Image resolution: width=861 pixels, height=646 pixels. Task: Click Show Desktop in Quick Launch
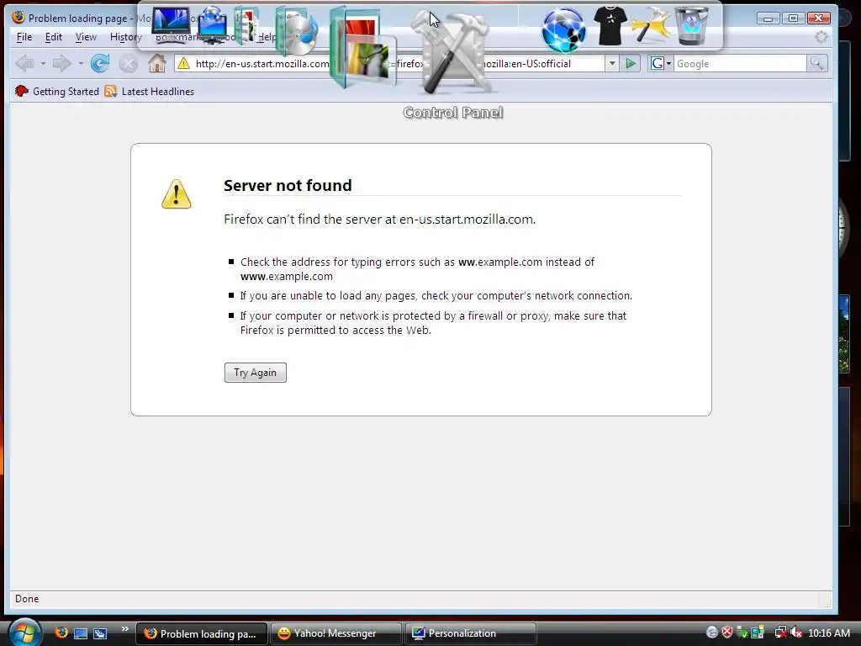[81, 633]
